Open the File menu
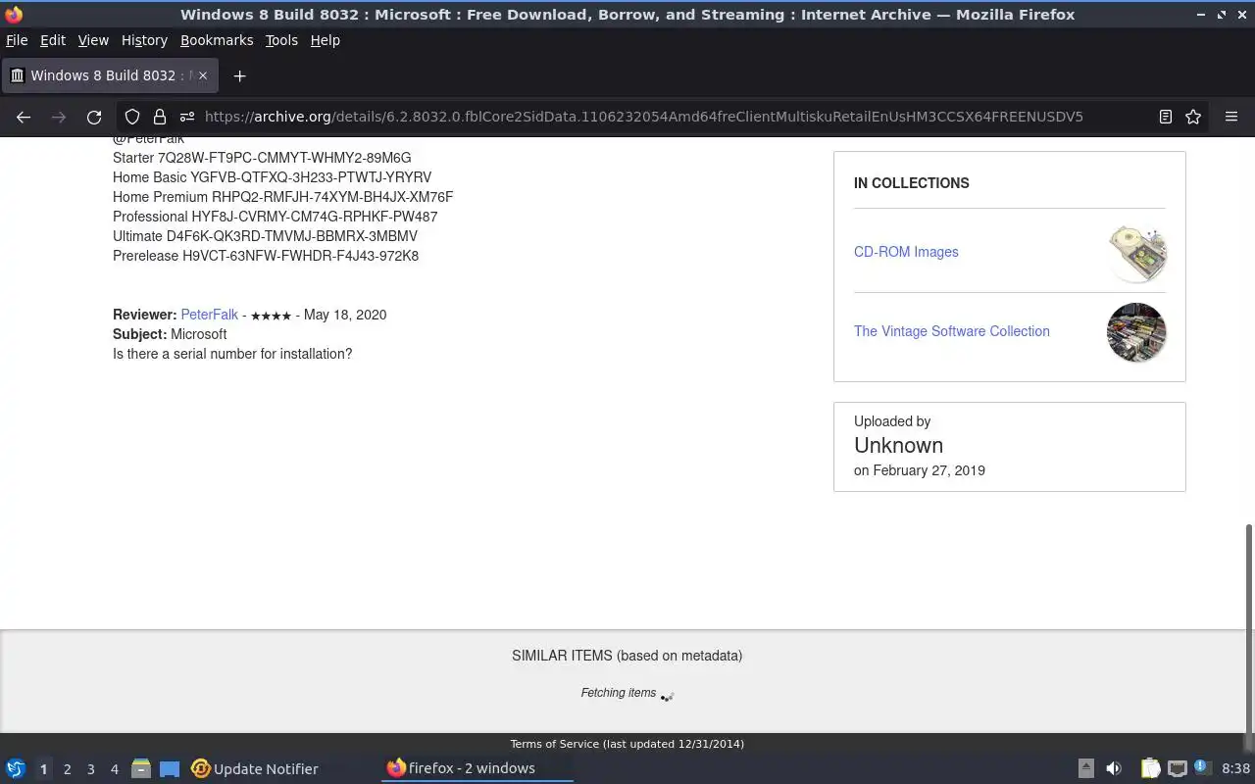1255x784 pixels. 17,40
